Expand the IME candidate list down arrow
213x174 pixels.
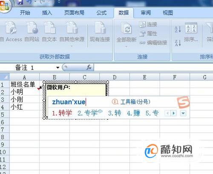point(183,113)
